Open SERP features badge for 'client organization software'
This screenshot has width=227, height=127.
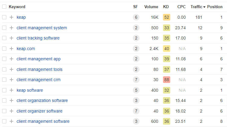(x=136, y=100)
